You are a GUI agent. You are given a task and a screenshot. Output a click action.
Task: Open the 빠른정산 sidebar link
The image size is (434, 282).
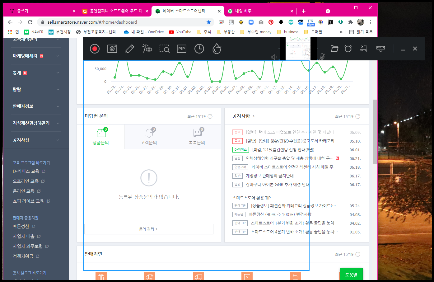pyautogui.click(x=24, y=226)
